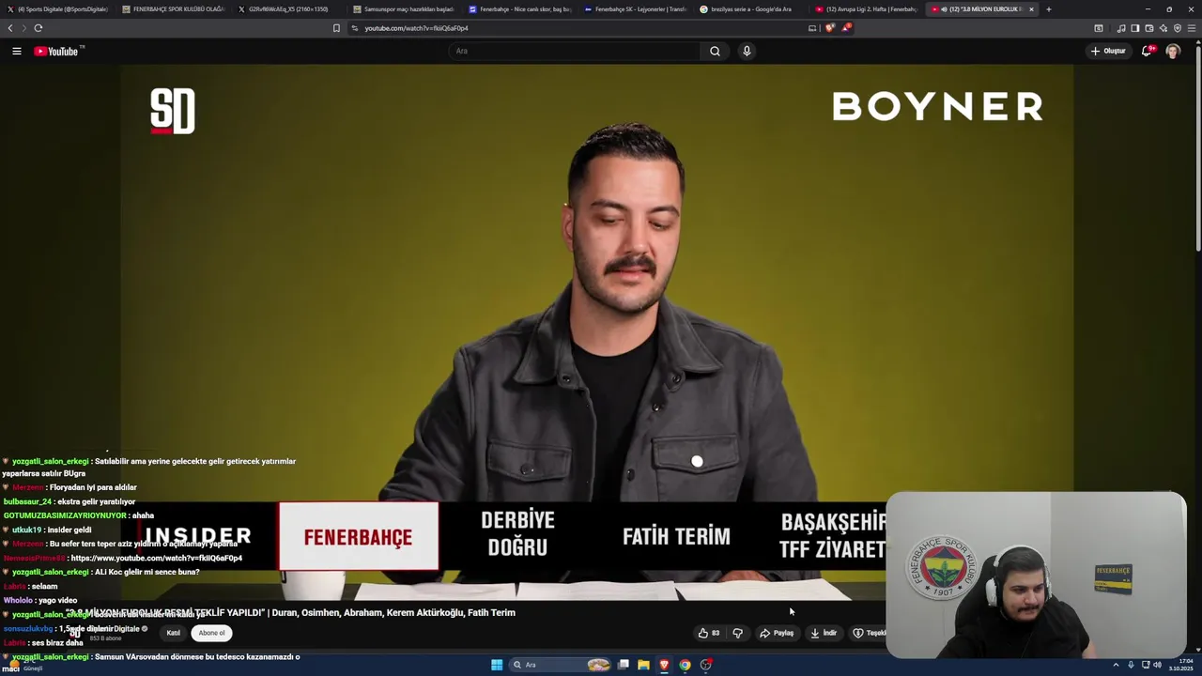This screenshot has height=676, width=1202.
Task: Subscribe using the Abone ol button
Action: pos(211,633)
